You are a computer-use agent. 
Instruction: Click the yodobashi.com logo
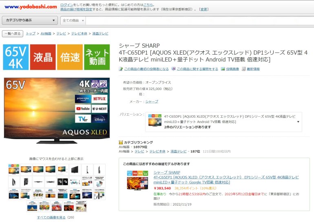click(31, 7)
